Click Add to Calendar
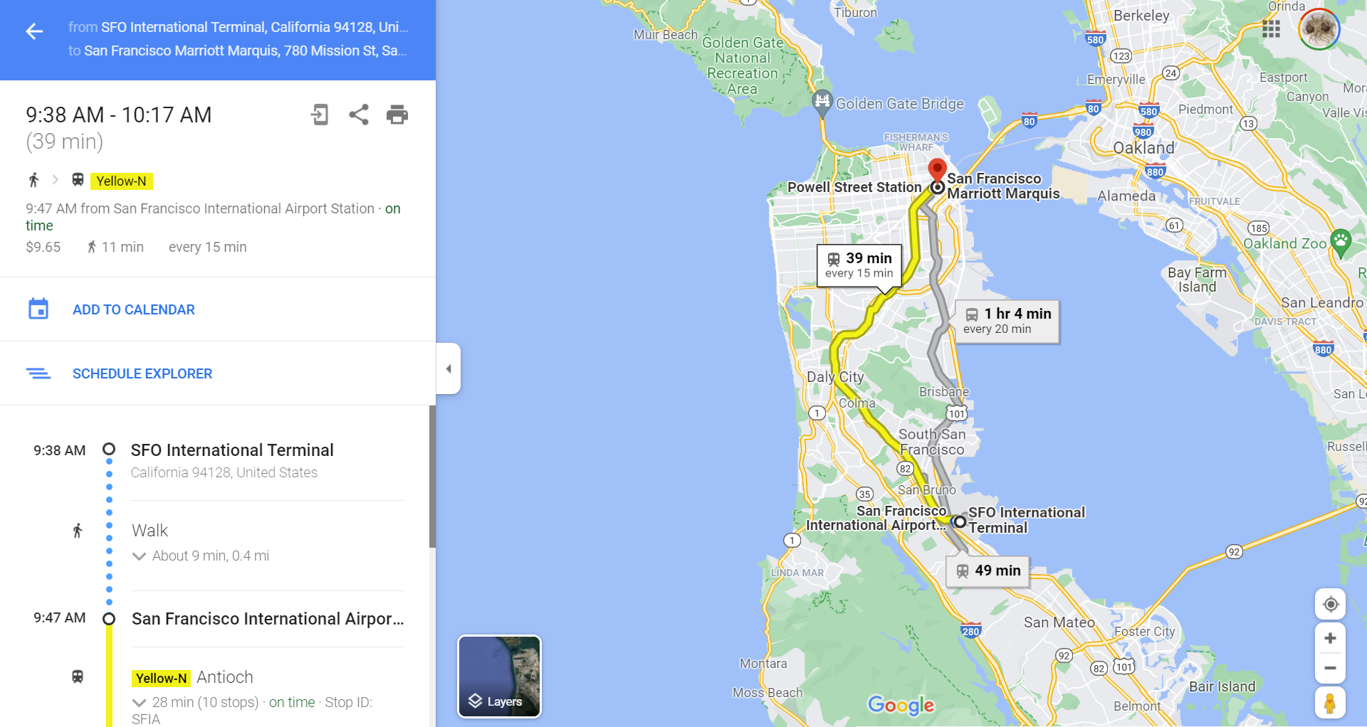The height and width of the screenshot is (727, 1367). click(x=133, y=309)
